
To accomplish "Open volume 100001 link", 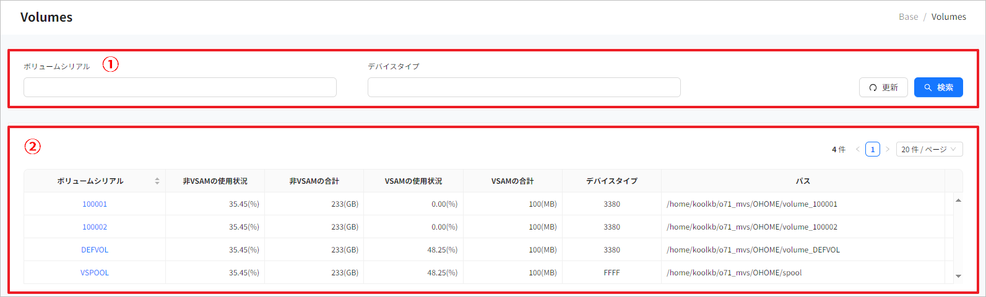I will point(95,204).
